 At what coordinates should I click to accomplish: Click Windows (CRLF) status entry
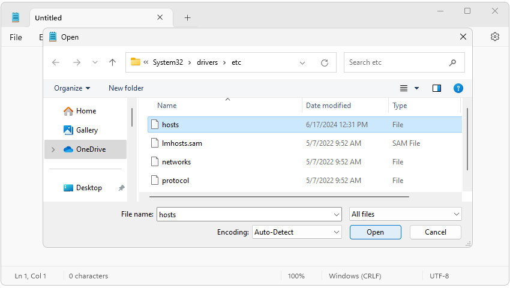pyautogui.click(x=355, y=276)
